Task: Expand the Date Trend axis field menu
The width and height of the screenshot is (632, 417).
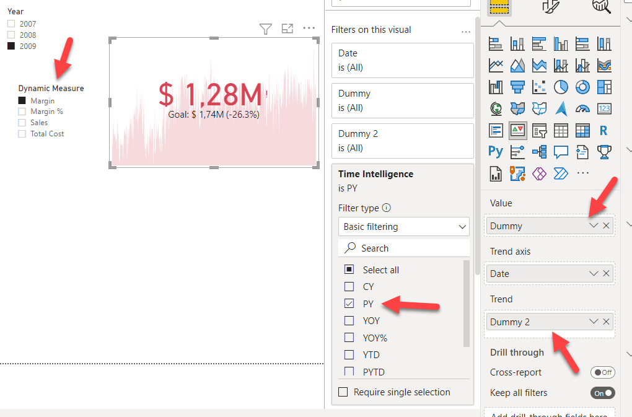Action: tap(594, 274)
